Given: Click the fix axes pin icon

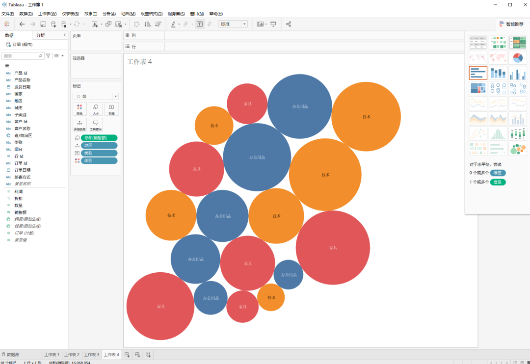Looking at the screenshot, I should tap(210, 24).
